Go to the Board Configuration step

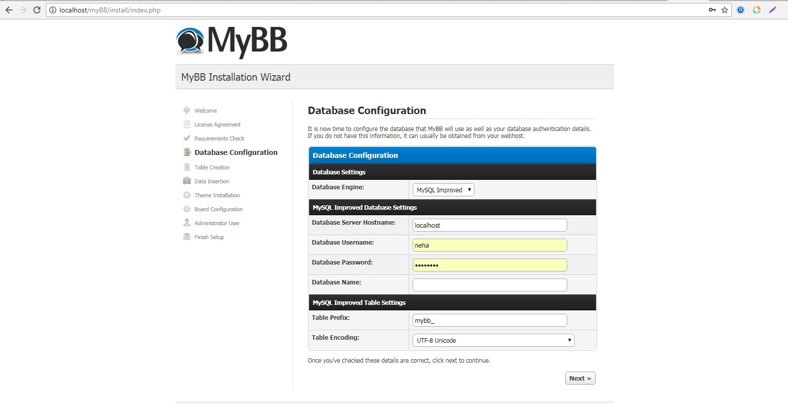pyautogui.click(x=218, y=209)
